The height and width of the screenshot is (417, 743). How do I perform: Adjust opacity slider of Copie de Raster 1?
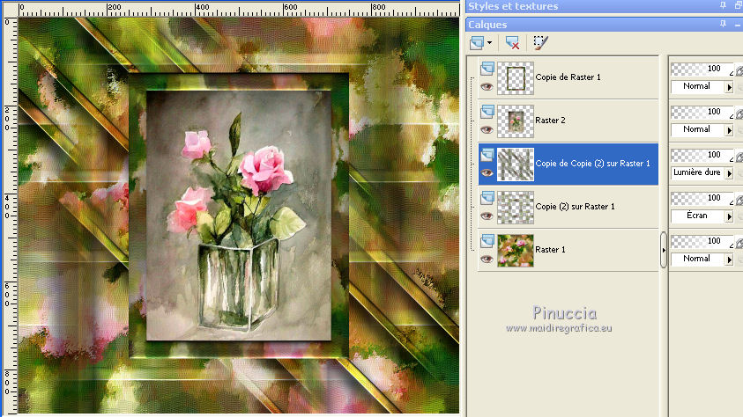702,69
